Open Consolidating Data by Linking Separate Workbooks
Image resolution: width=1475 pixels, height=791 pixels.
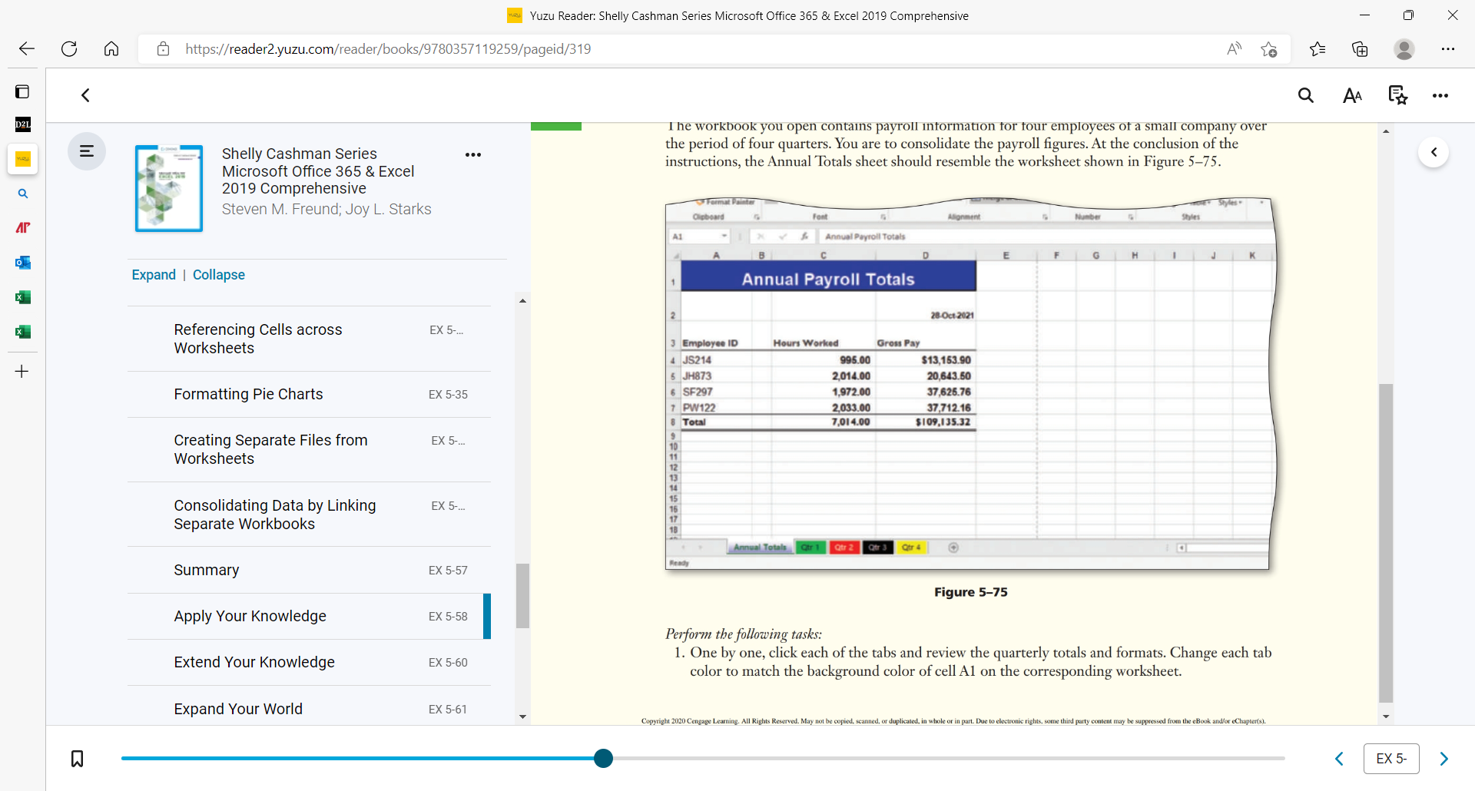309,515
